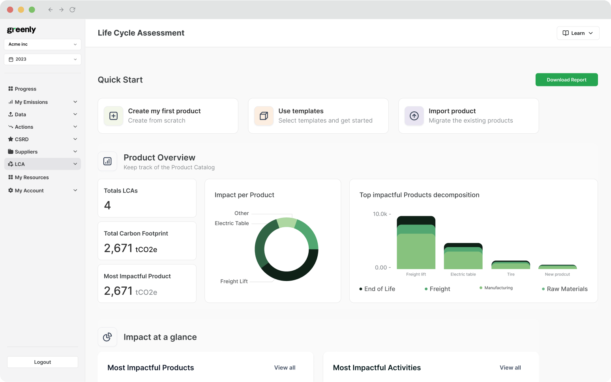The width and height of the screenshot is (611, 382).
Task: Click the My Account settings gear icon
Action: tap(11, 190)
